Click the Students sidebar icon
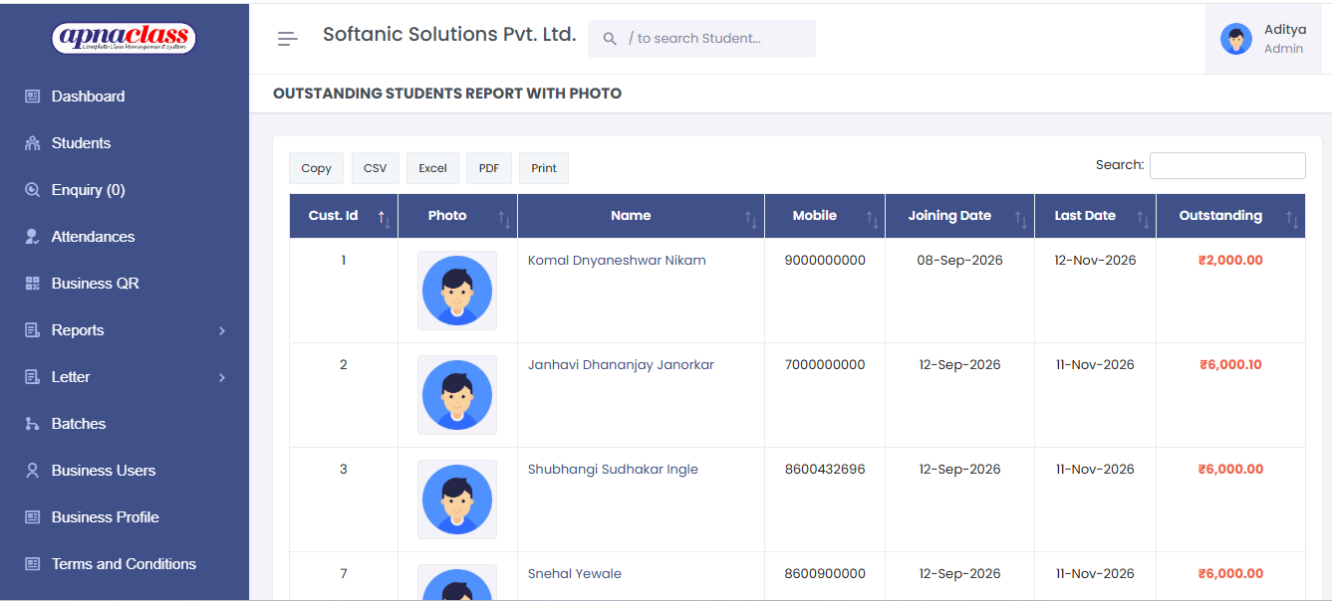This screenshot has width=1332, height=601. (x=33, y=143)
